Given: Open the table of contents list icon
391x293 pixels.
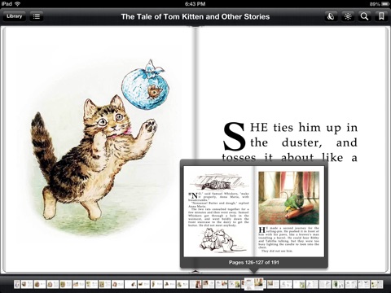Looking at the screenshot, I should (x=37, y=16).
